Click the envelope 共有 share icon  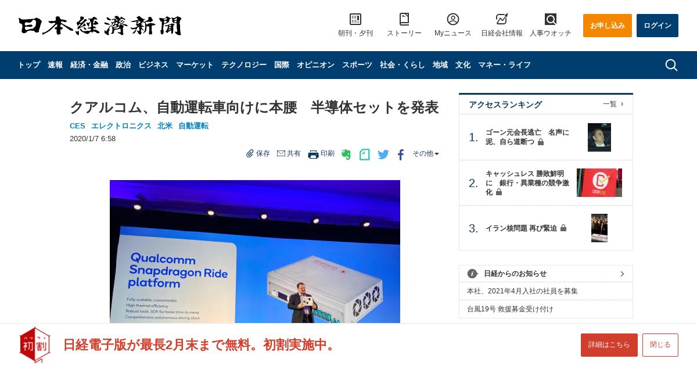tap(281, 153)
